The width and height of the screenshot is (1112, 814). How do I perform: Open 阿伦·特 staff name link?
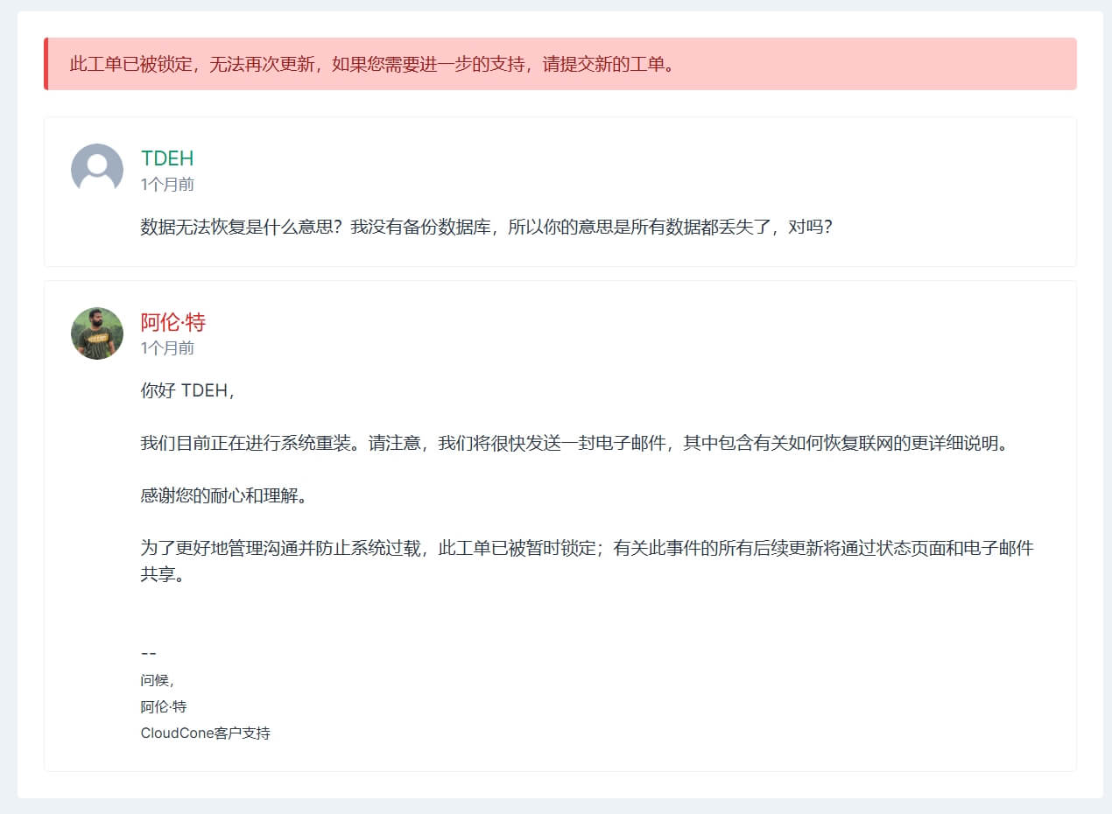point(172,322)
